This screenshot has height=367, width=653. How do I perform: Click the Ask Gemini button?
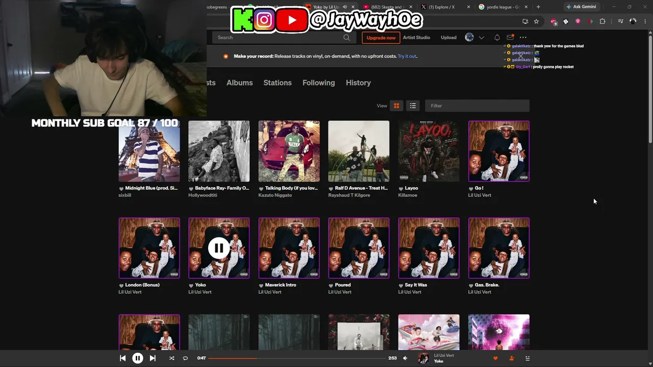581,7
